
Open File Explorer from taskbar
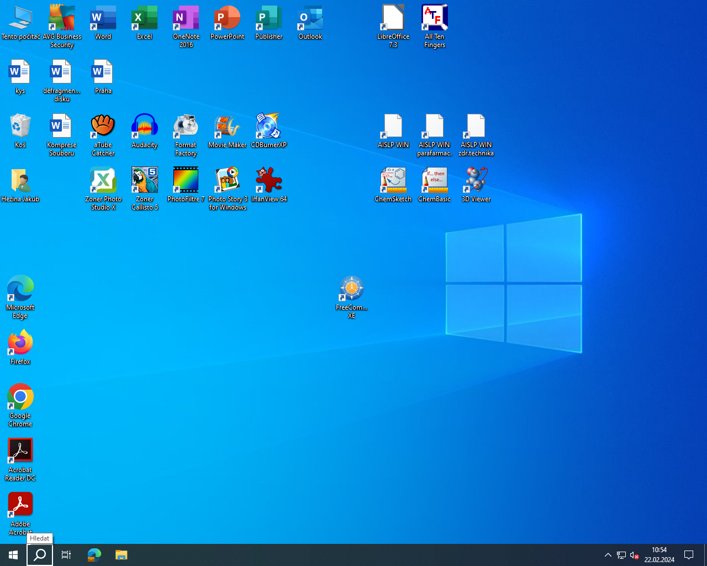coord(122,555)
